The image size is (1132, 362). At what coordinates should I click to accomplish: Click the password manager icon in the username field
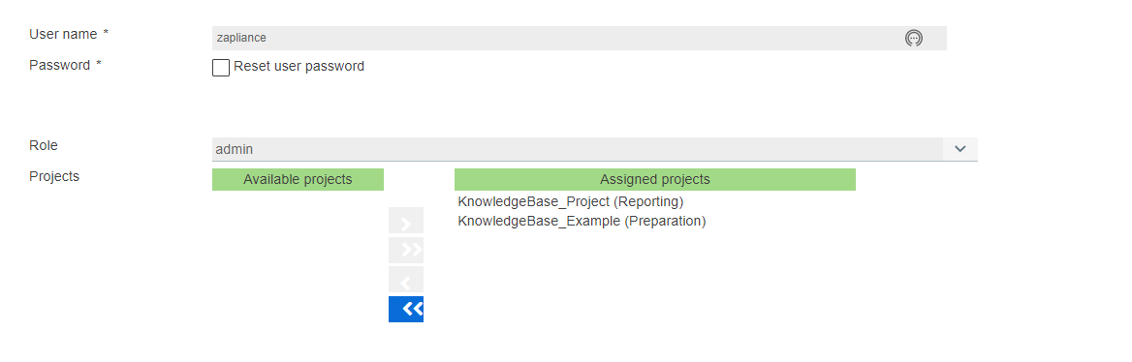[913, 38]
